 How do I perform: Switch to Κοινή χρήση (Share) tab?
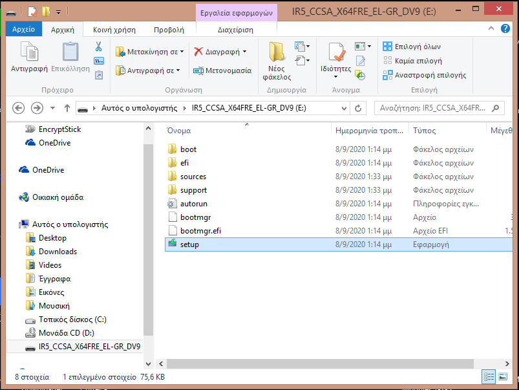coord(114,30)
